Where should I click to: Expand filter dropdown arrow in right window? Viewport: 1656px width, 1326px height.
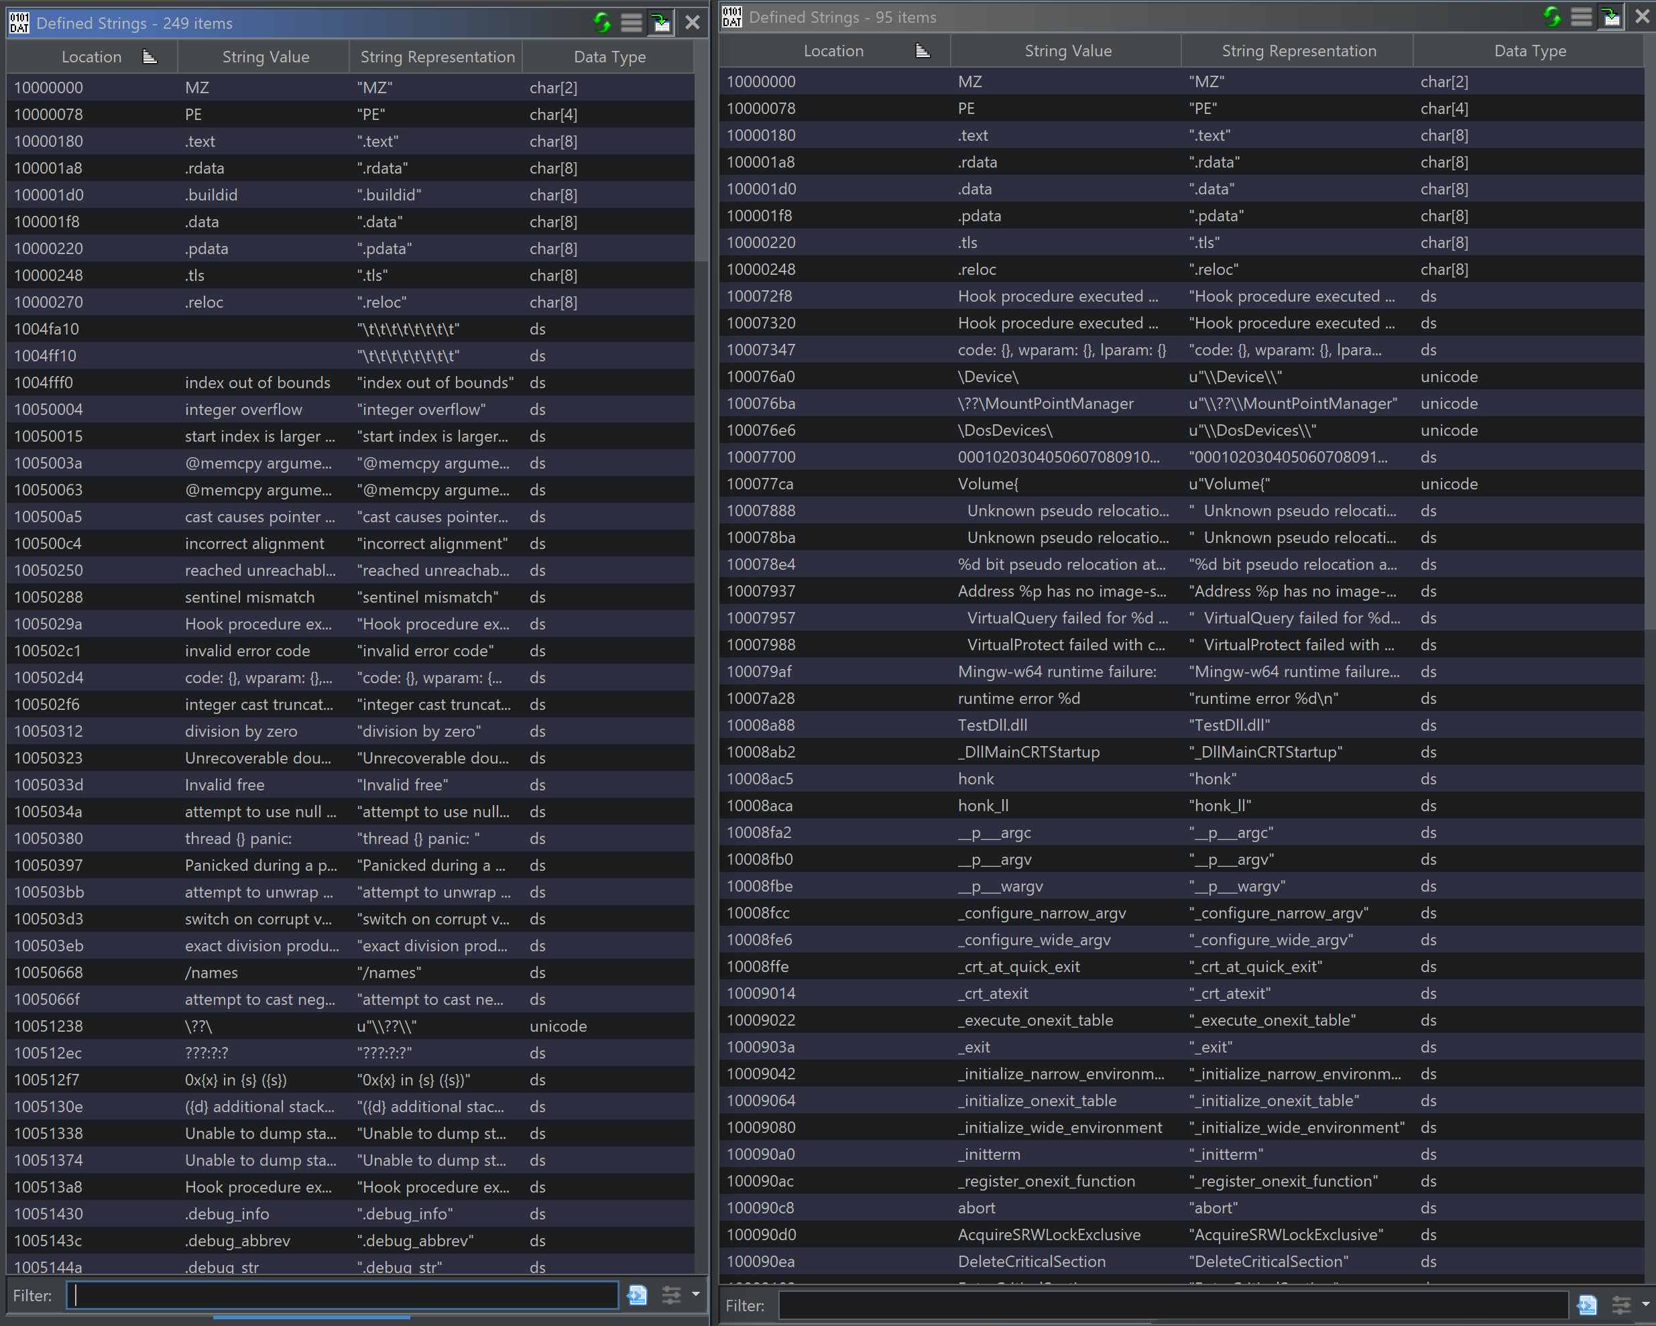[1645, 1305]
